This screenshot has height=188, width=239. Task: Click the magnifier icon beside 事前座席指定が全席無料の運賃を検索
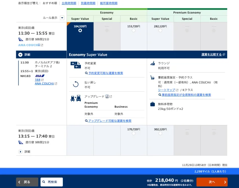(x=160, y=95)
